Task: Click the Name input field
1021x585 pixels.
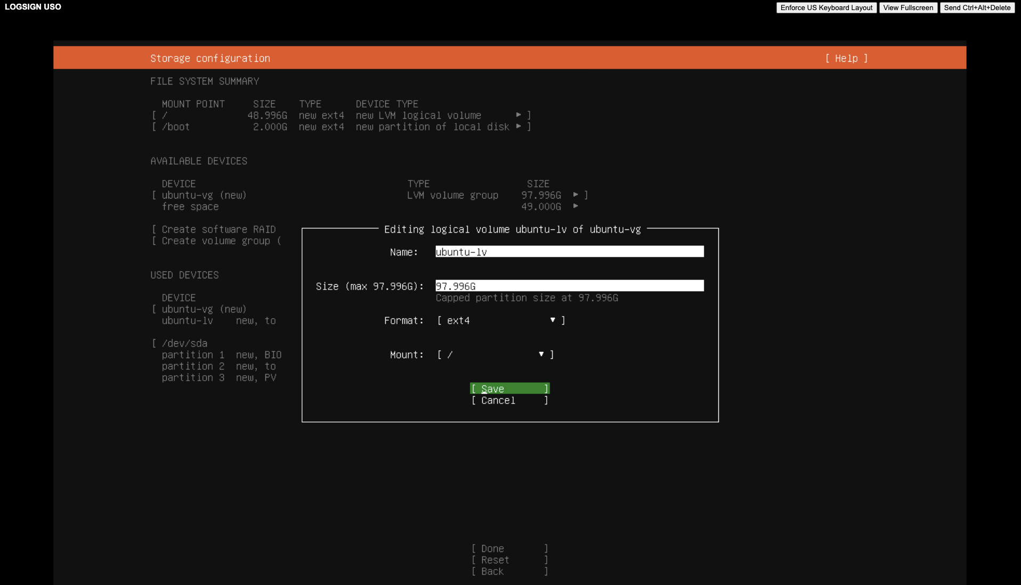Action: pyautogui.click(x=569, y=252)
